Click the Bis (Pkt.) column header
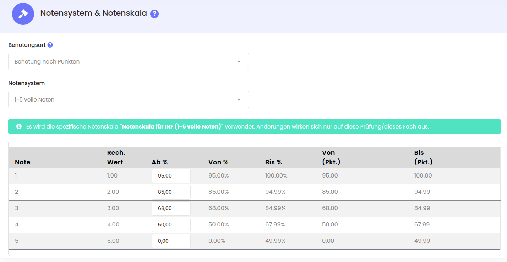507x262 pixels. pos(423,157)
